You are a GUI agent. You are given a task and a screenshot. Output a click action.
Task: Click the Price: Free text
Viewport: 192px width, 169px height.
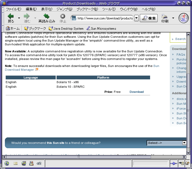click(x=112, y=92)
